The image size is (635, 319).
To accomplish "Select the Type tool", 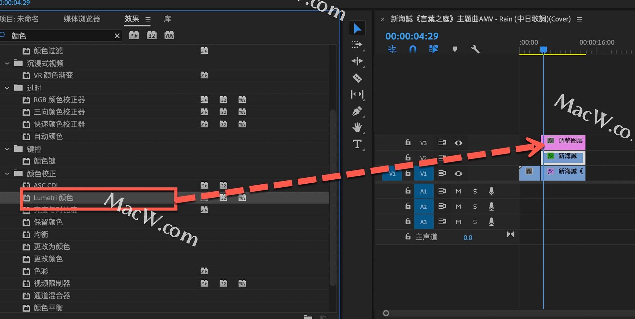I will [357, 144].
